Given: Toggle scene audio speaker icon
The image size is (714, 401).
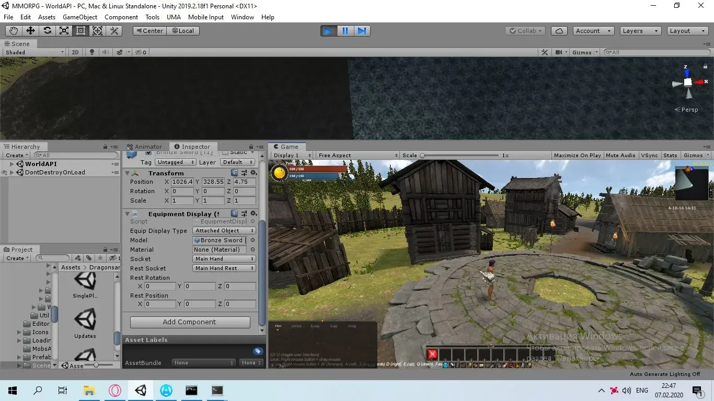Looking at the screenshot, I should (x=106, y=52).
